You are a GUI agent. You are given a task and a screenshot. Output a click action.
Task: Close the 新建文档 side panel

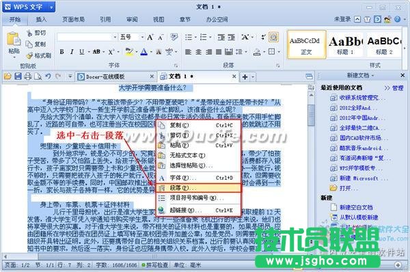(402, 76)
